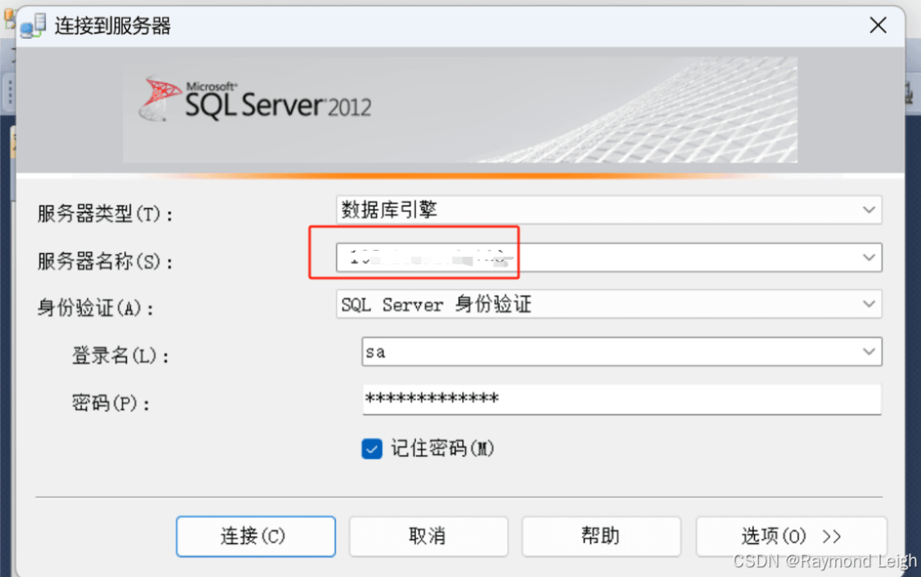921x577 pixels.
Task: Expand the 服务器名称 server name list
Action: (x=869, y=257)
